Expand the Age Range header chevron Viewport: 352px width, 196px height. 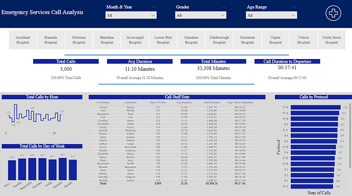(x=294, y=7)
